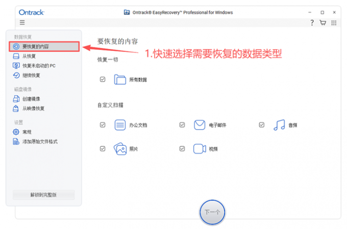Click the 办公文档 label
This screenshot has width=347, height=229.
[x=138, y=125]
